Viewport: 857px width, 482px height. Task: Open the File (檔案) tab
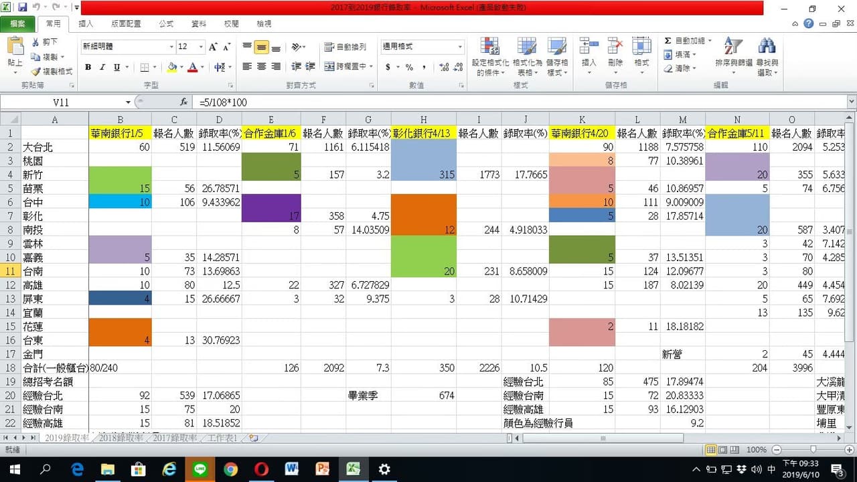click(x=17, y=23)
